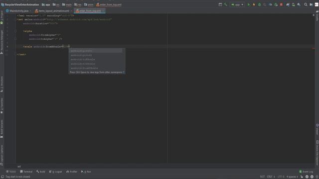The height and width of the screenshot is (179, 319).
Task: Click the 4 spaces indent selector
Action: point(292,177)
